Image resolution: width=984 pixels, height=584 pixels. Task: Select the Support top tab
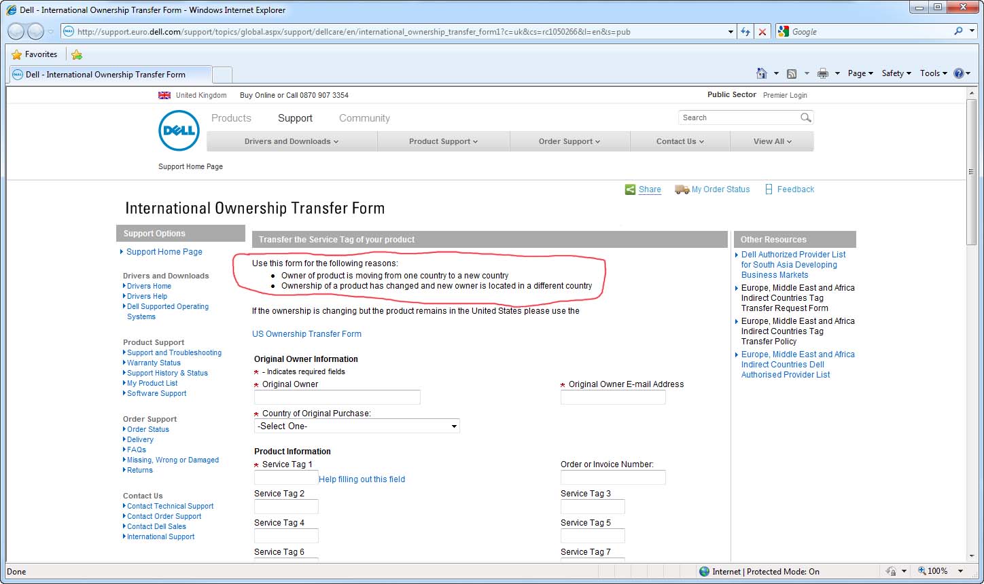(295, 118)
